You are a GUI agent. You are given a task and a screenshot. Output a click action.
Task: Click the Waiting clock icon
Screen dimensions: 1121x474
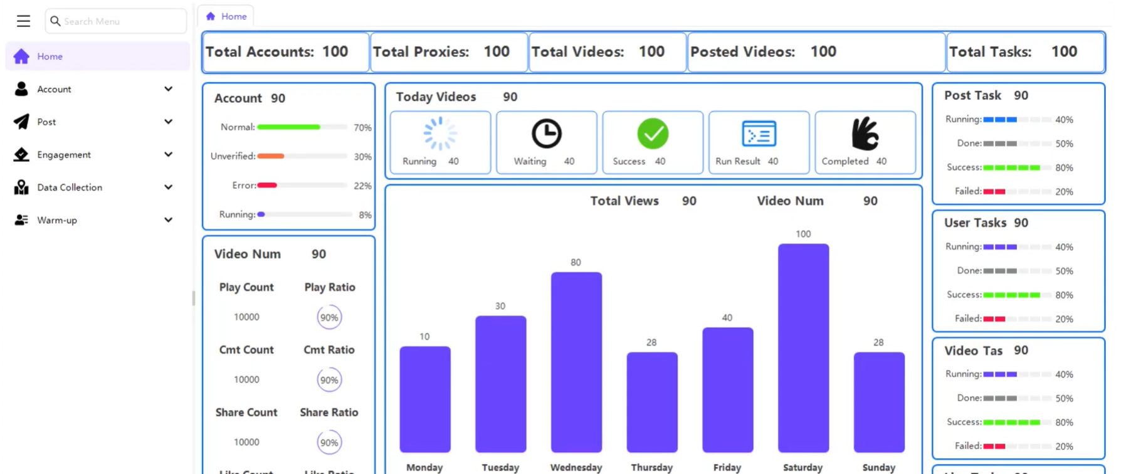click(x=547, y=134)
